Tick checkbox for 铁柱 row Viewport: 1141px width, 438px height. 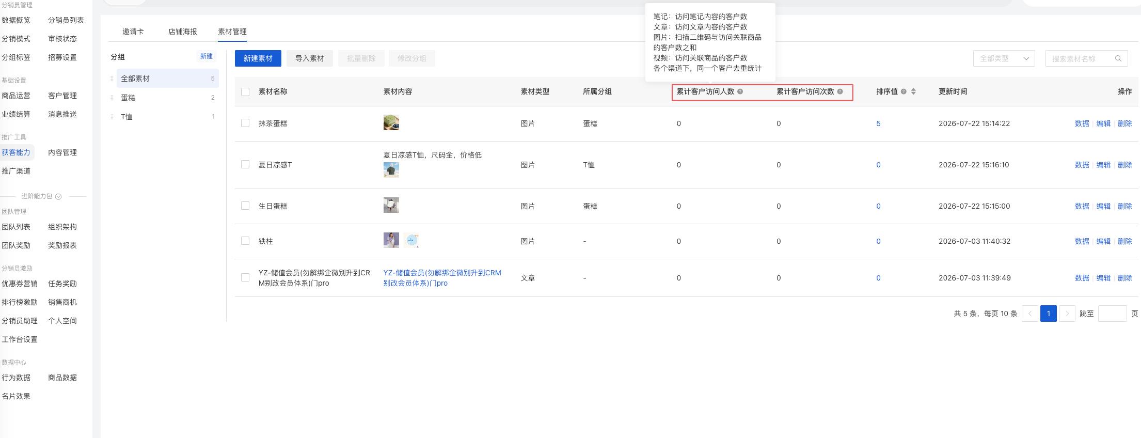pos(245,241)
